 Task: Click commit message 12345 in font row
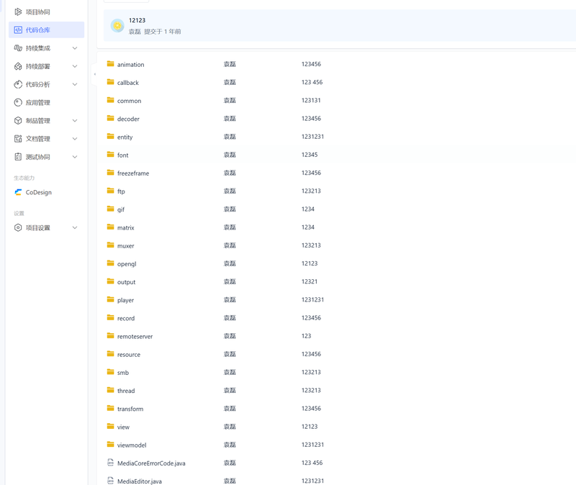(310, 155)
